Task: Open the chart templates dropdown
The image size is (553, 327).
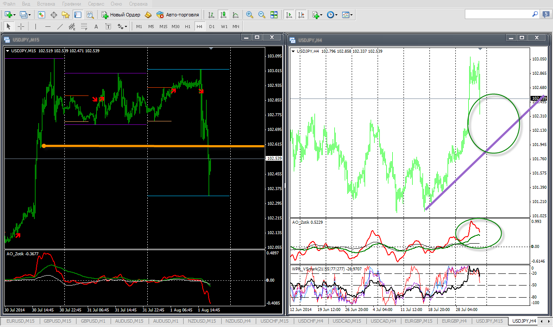Action: (x=352, y=15)
